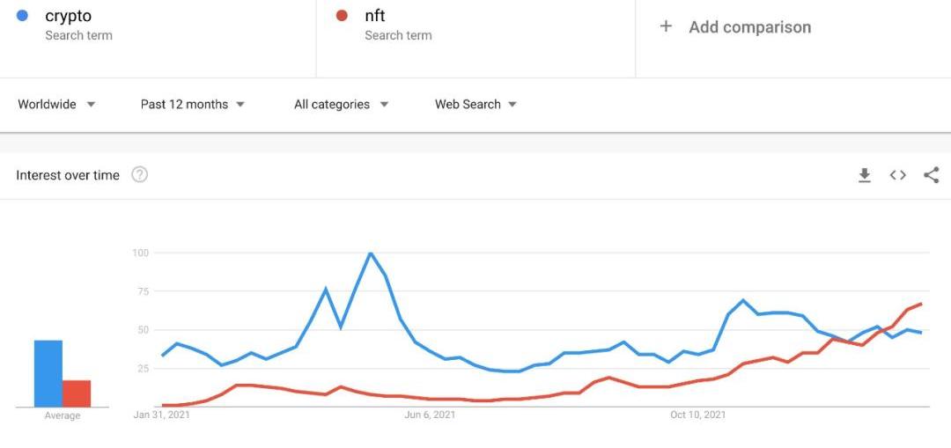Click the red nft term dot
The image size is (951, 448).
pos(343,15)
